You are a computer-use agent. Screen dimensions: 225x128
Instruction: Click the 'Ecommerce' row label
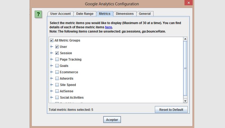tap(69, 72)
